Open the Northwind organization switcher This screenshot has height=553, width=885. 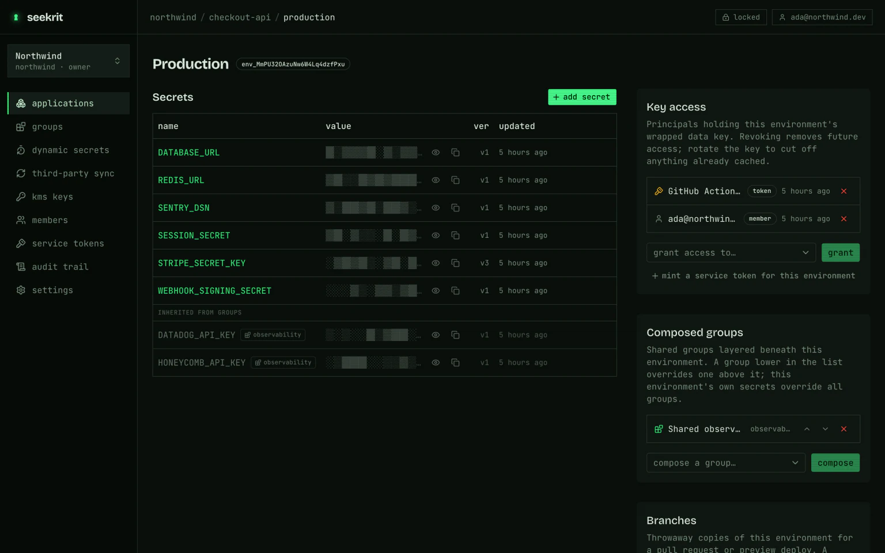69,61
